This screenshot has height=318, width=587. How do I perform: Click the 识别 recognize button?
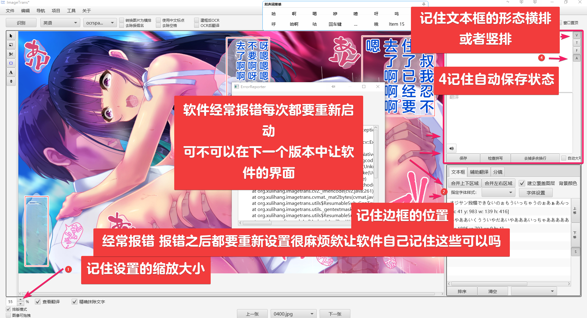pos(21,23)
